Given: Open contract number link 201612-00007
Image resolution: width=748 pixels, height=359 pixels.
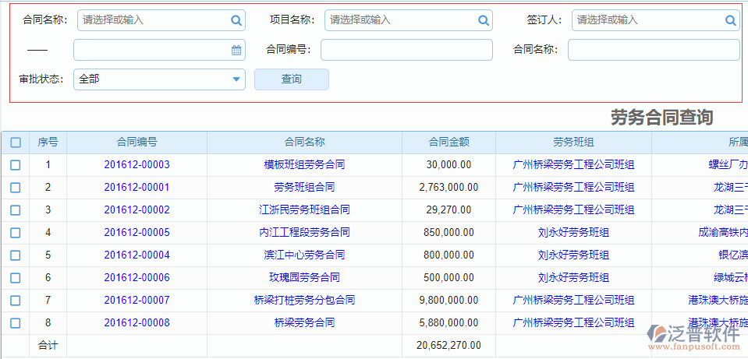Looking at the screenshot, I should [136, 301].
